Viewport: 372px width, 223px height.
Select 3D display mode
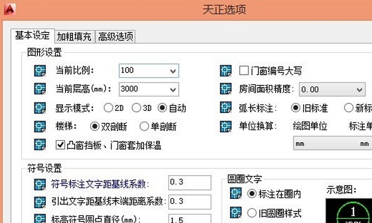pos(136,108)
